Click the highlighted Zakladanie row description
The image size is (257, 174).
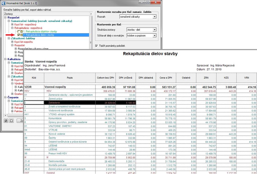tap(54, 103)
